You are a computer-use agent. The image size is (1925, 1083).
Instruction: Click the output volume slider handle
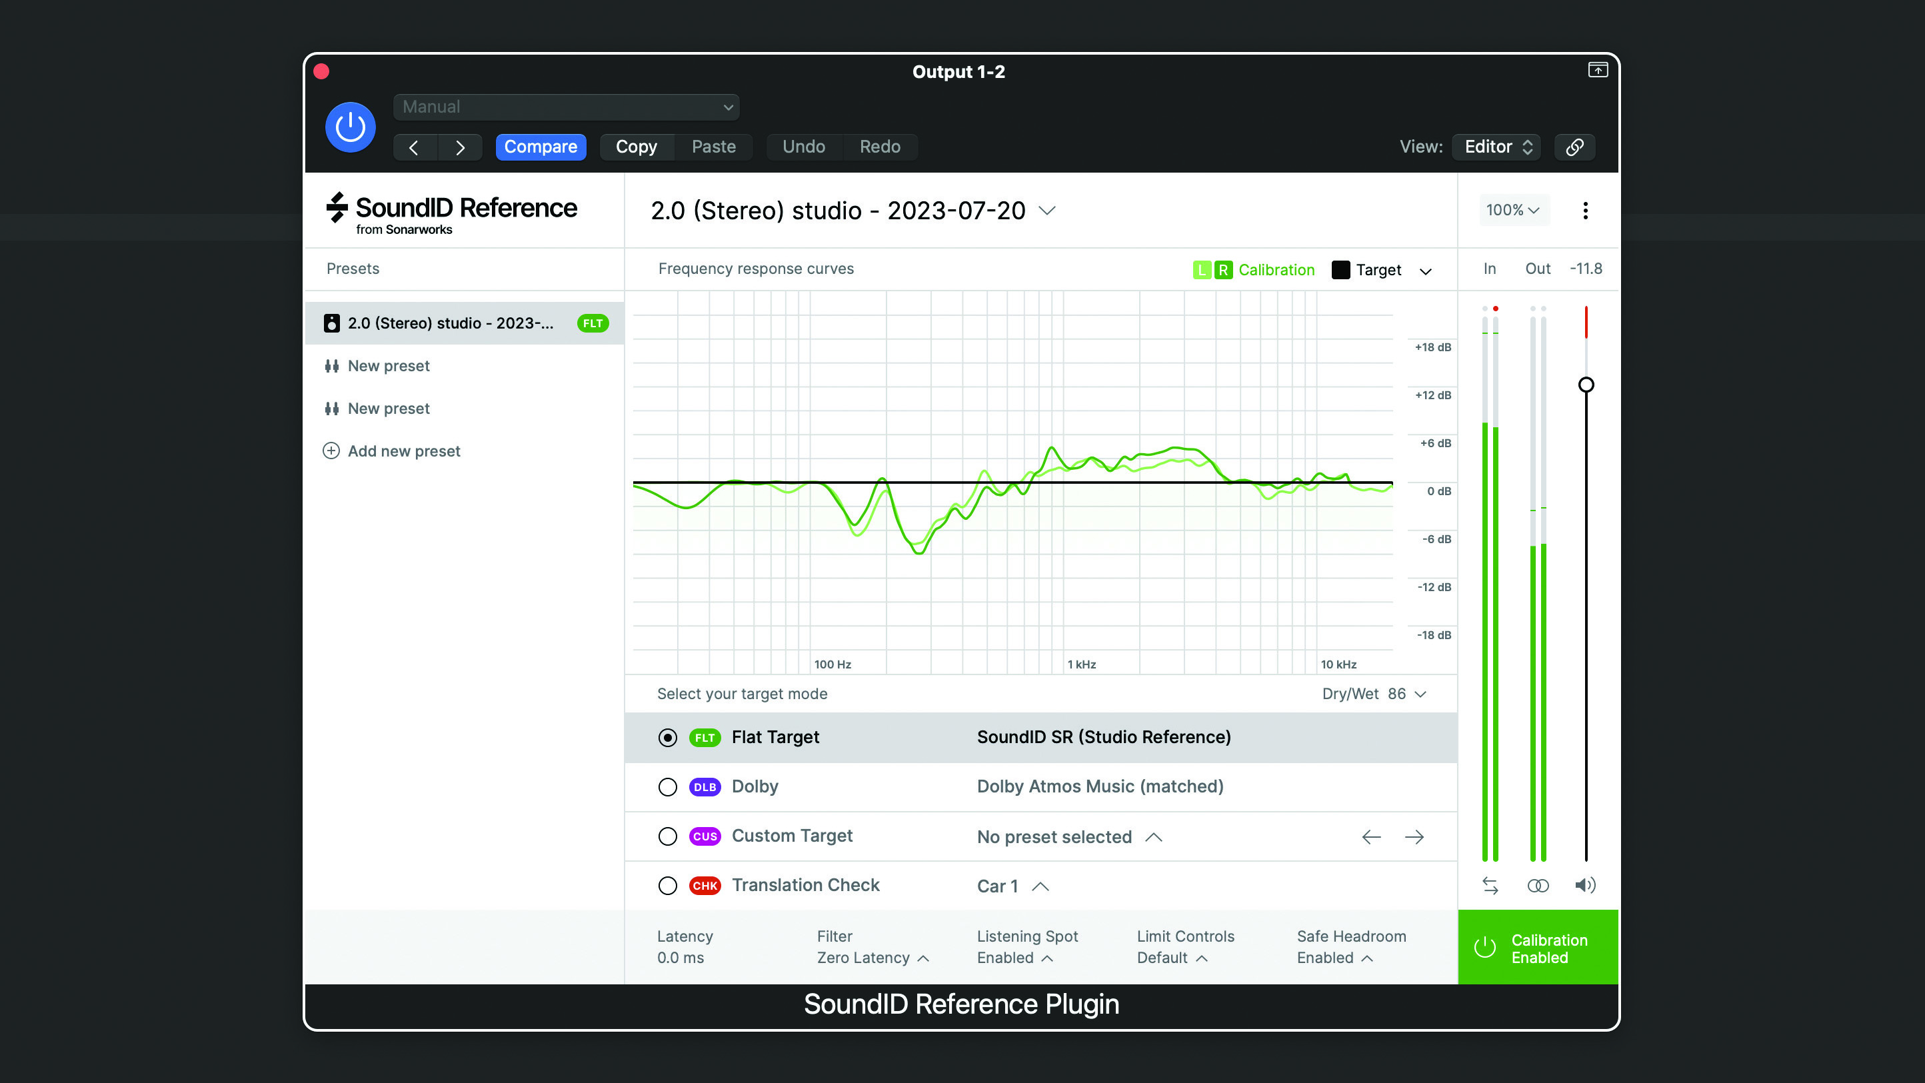[x=1586, y=385]
